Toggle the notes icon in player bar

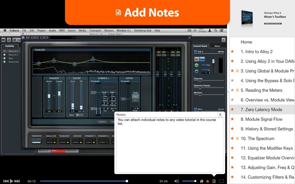click(x=214, y=181)
